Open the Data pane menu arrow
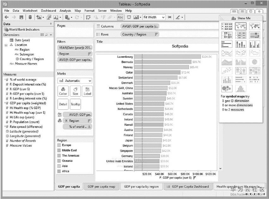269x199 pixels. [51, 24]
